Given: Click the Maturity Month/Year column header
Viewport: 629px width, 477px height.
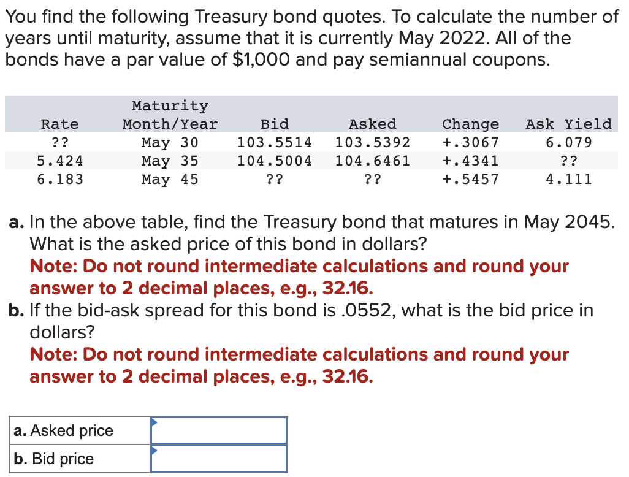Looking at the screenshot, I should tap(169, 115).
